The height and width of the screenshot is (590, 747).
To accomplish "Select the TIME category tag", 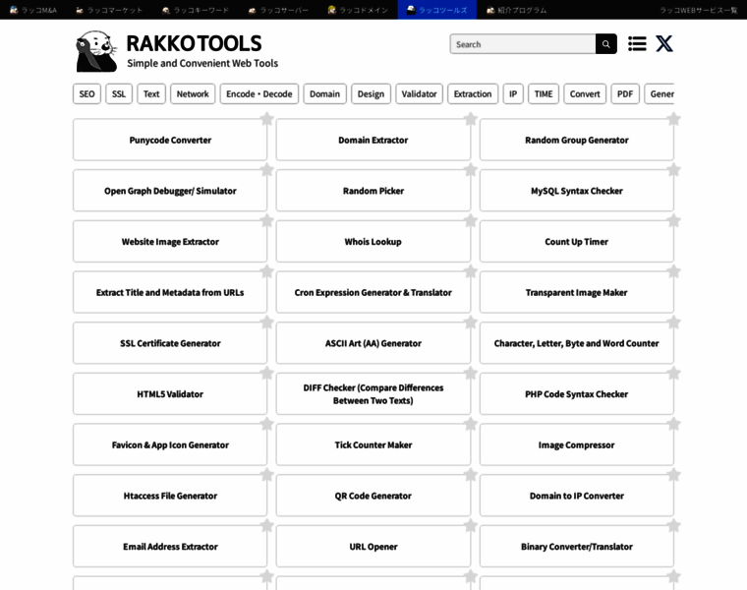I will 544,93.
